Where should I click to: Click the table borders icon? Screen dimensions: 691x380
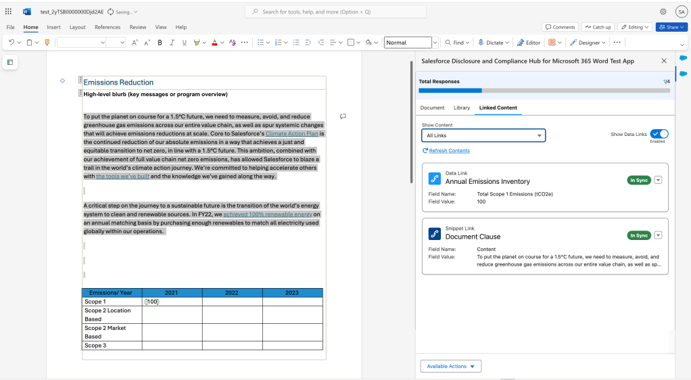pyautogui.click(x=351, y=43)
